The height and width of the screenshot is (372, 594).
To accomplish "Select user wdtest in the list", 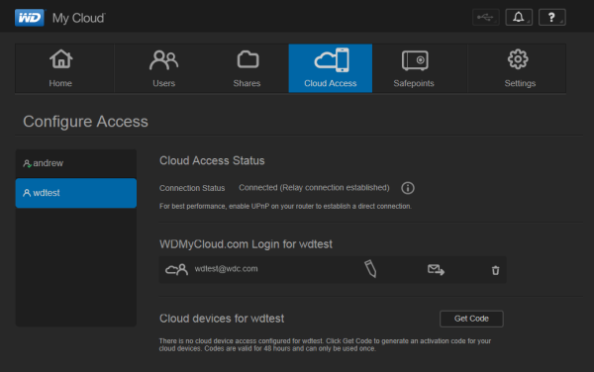I will click(76, 193).
